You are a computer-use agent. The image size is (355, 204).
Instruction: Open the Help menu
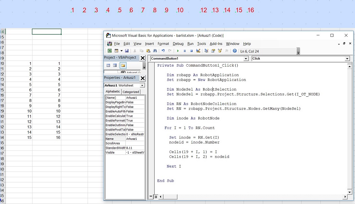pyautogui.click(x=247, y=44)
